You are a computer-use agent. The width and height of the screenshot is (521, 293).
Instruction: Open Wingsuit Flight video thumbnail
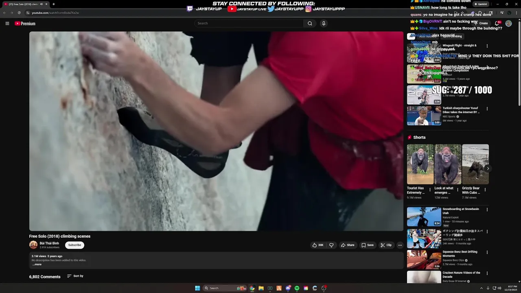click(x=424, y=53)
